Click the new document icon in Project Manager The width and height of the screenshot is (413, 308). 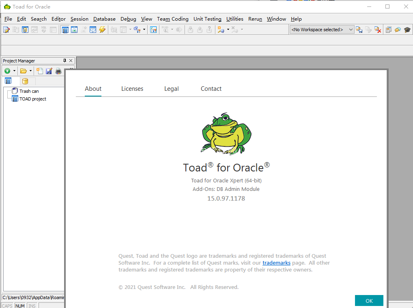39,71
